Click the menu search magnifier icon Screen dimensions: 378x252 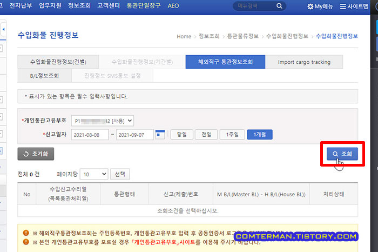coord(279,6)
